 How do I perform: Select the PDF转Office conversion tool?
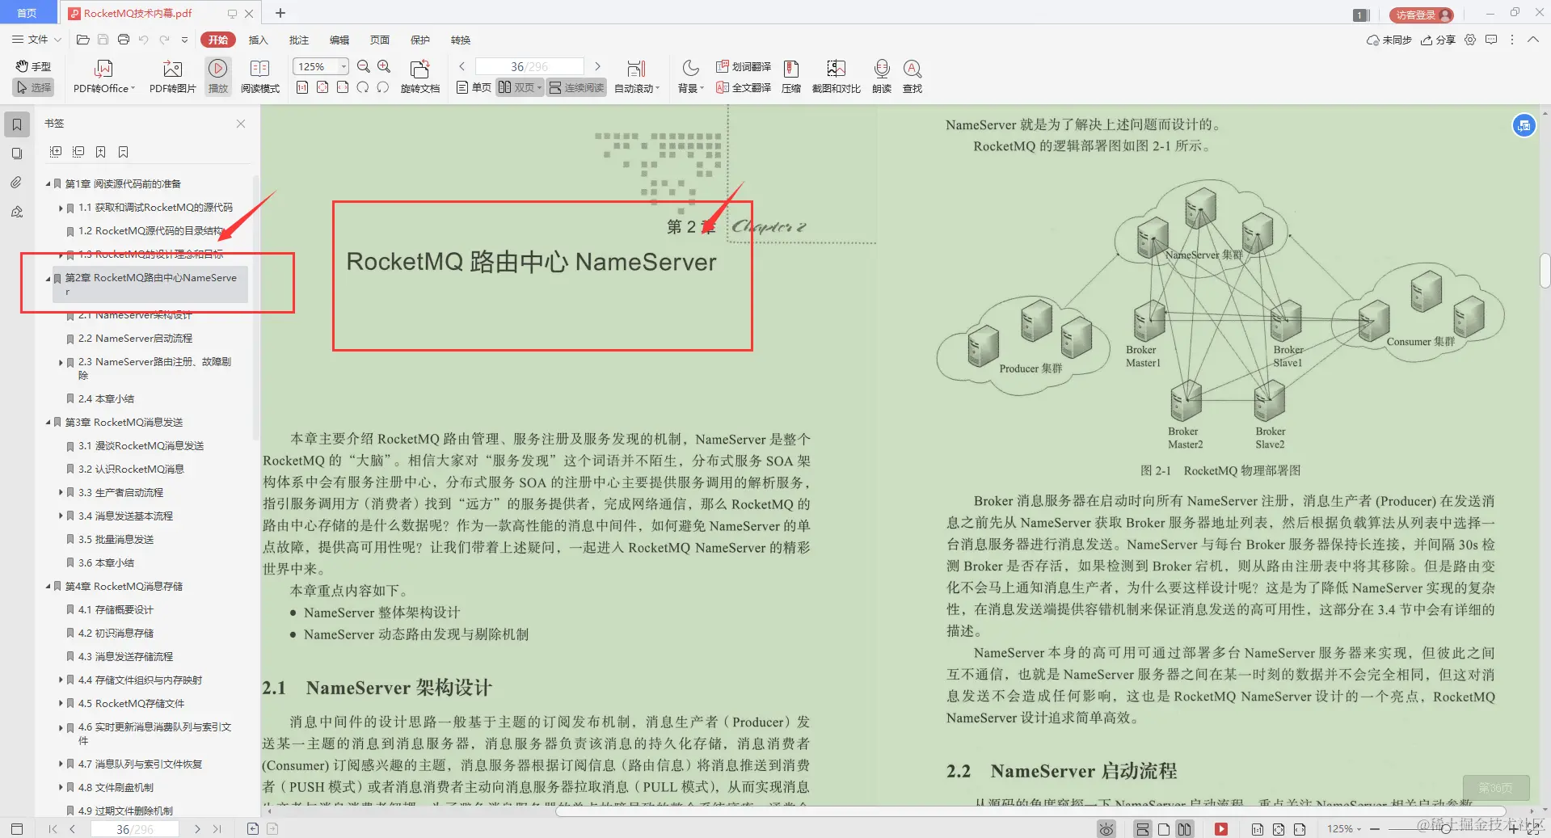coord(103,75)
